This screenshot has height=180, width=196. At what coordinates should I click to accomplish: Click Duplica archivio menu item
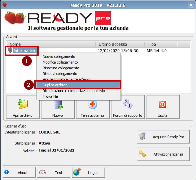79,85
